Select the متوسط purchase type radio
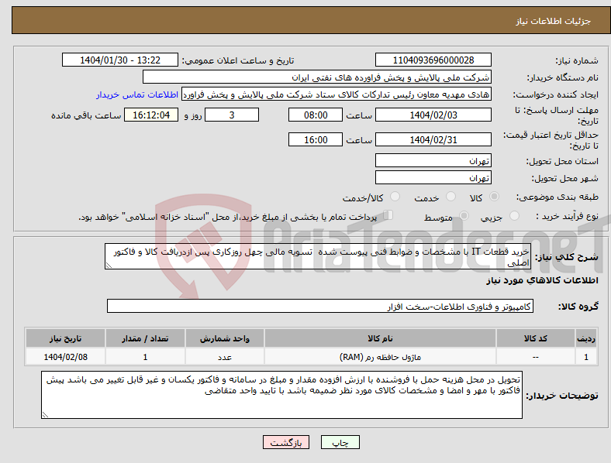This screenshot has height=463, width=611. (x=464, y=215)
